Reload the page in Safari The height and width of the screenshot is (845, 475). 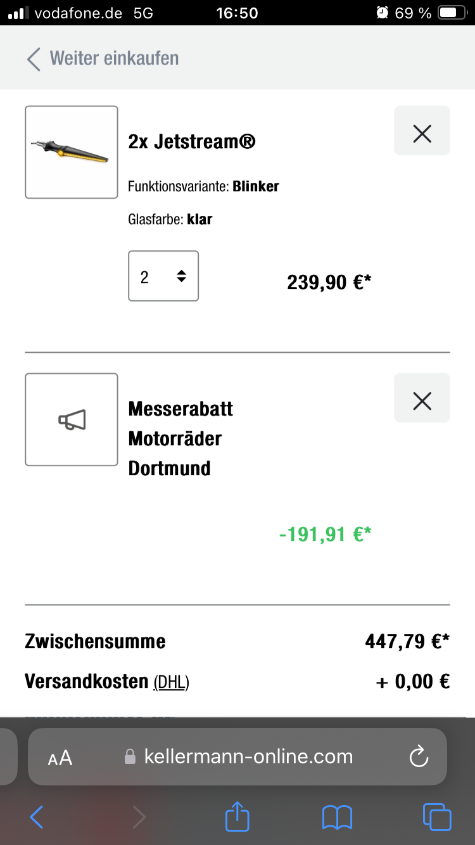pos(419,756)
